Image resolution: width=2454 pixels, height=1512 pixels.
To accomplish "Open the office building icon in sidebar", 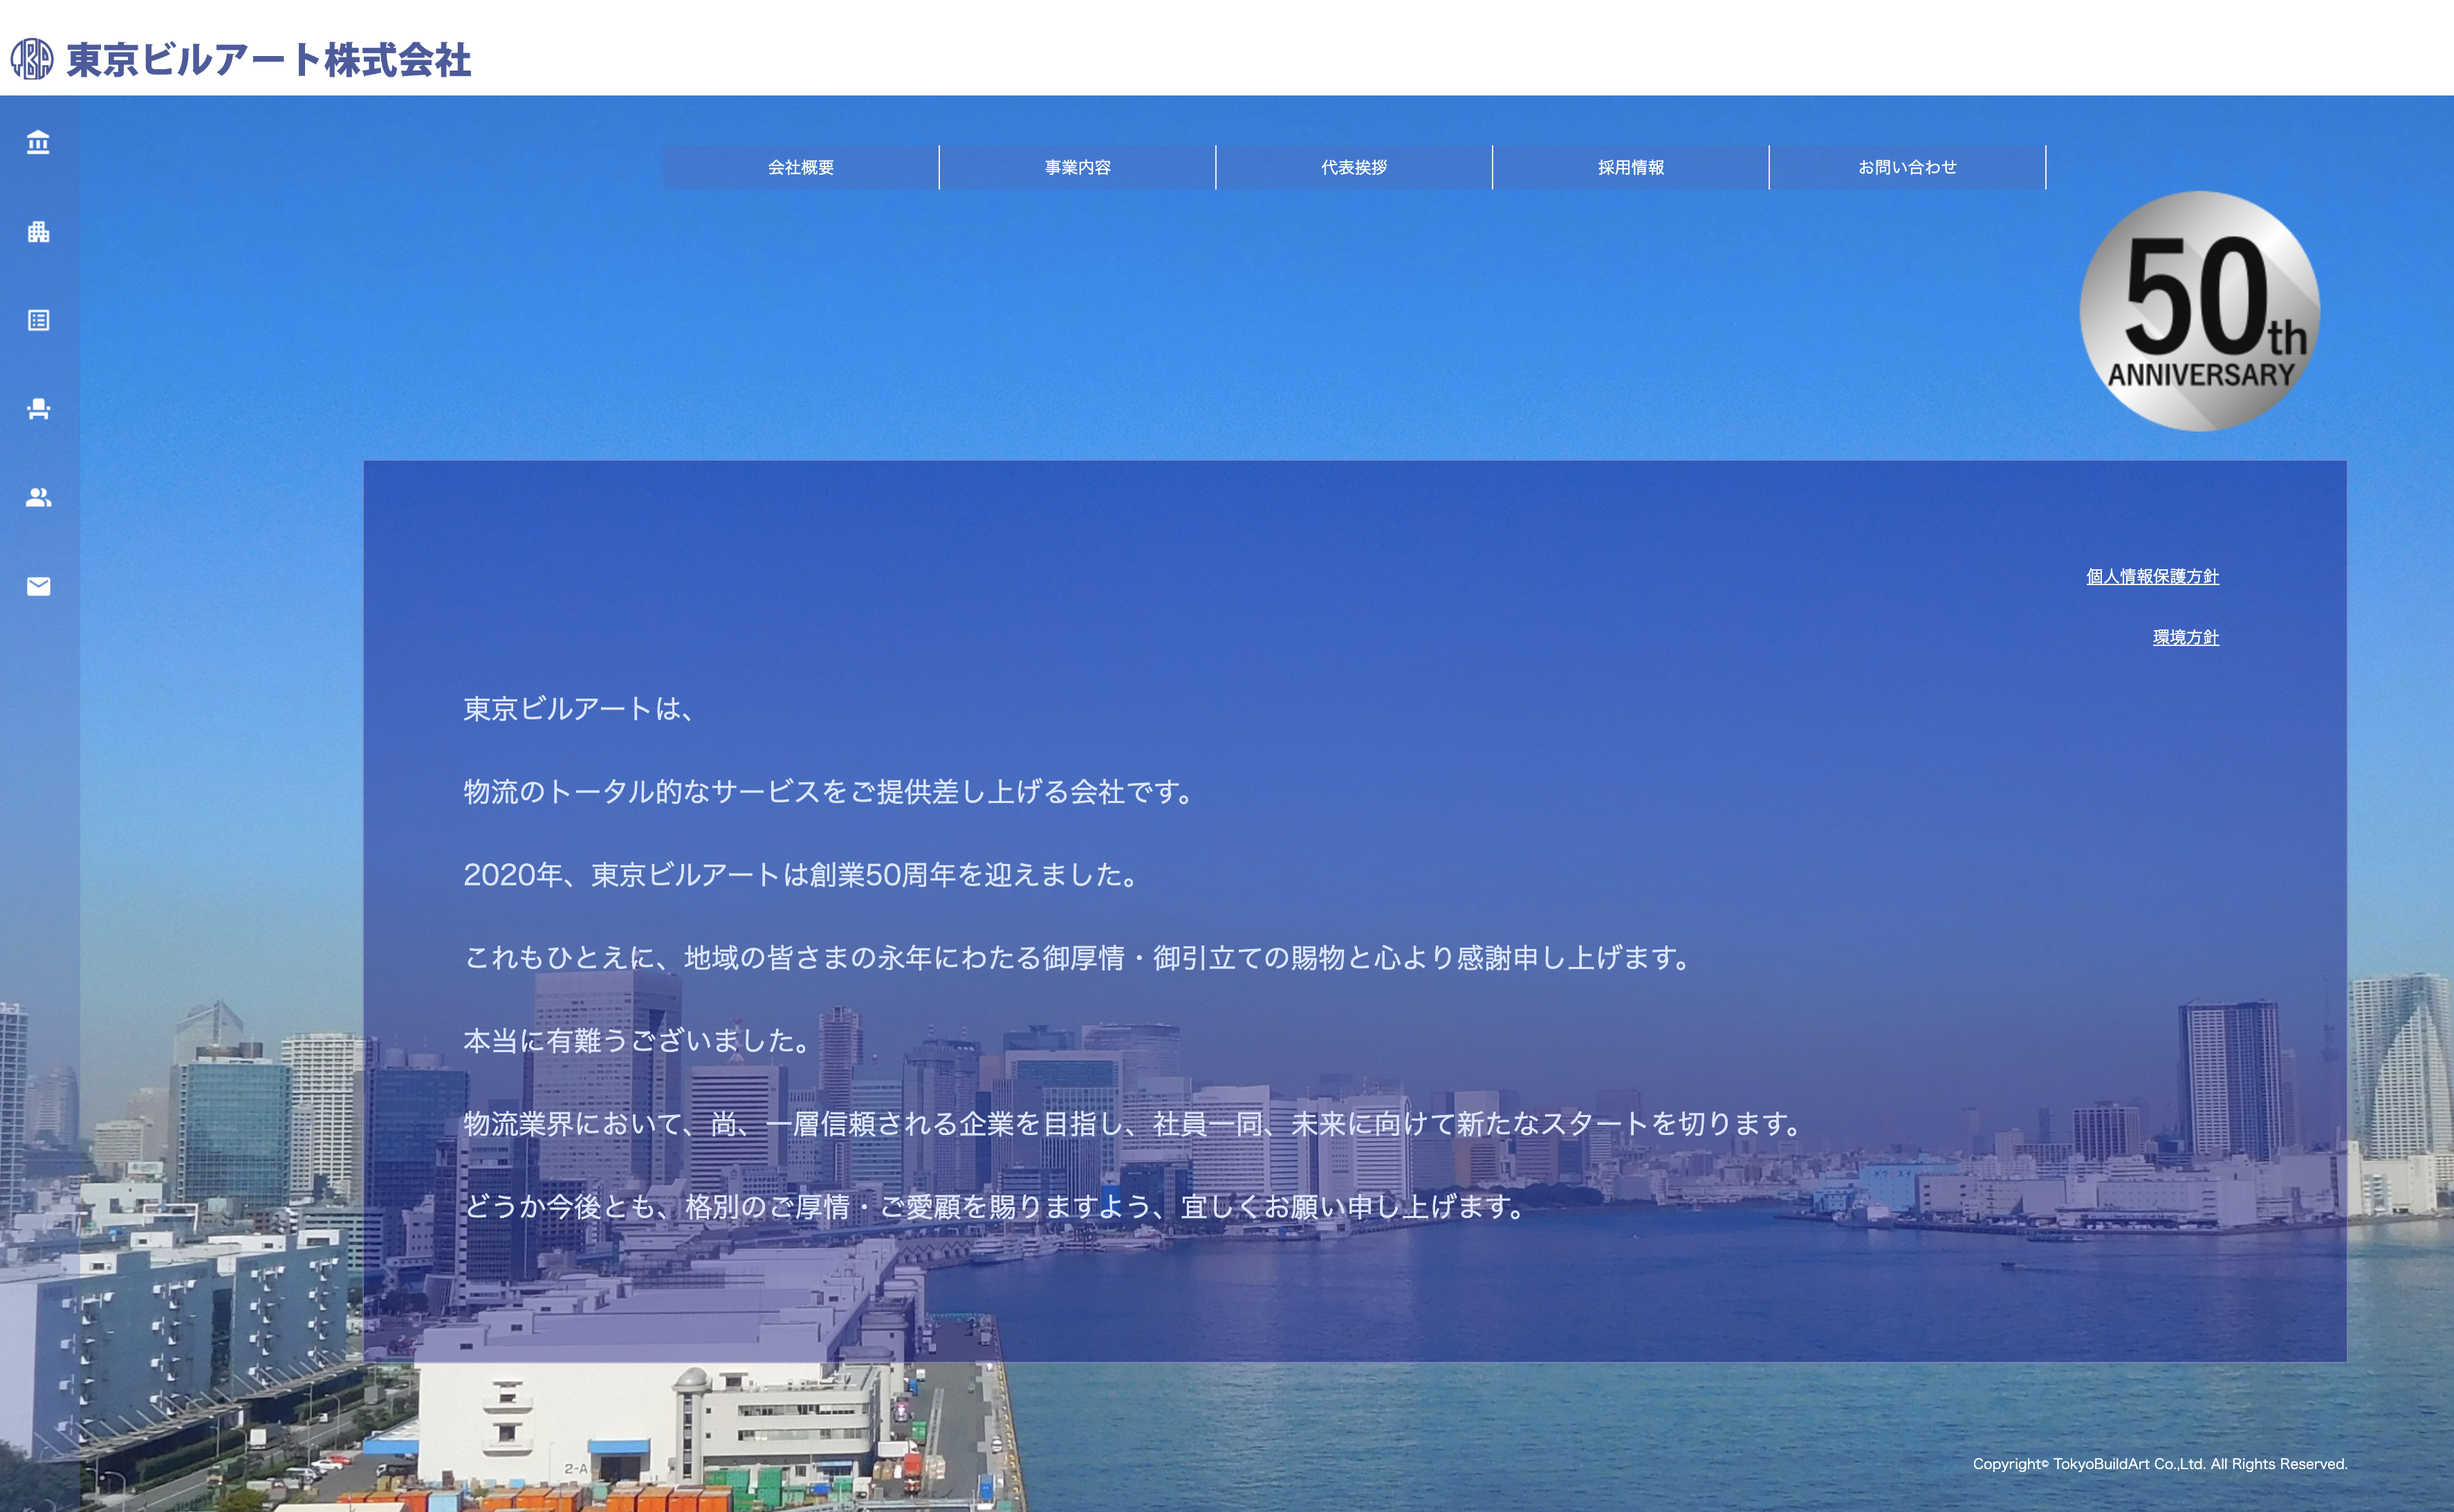I will coord(37,232).
